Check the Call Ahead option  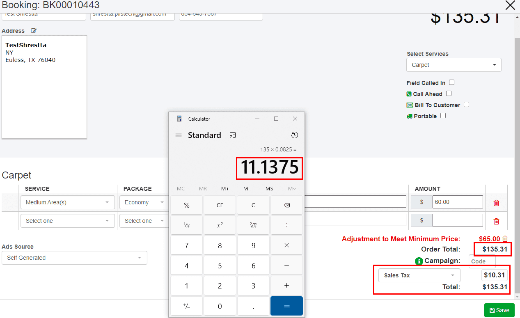(x=449, y=94)
